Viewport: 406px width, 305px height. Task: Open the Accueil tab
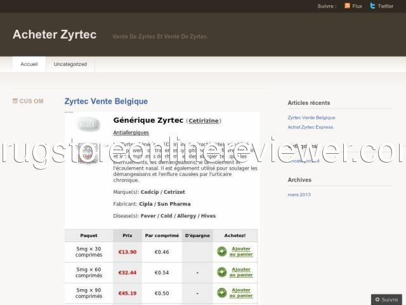(29, 64)
